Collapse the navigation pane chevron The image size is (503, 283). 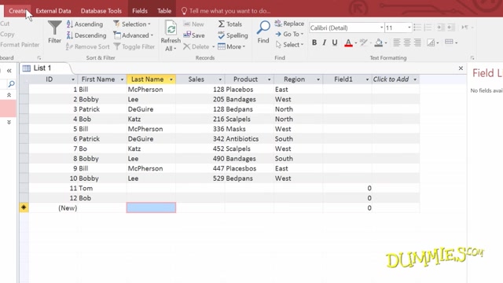tap(9, 71)
